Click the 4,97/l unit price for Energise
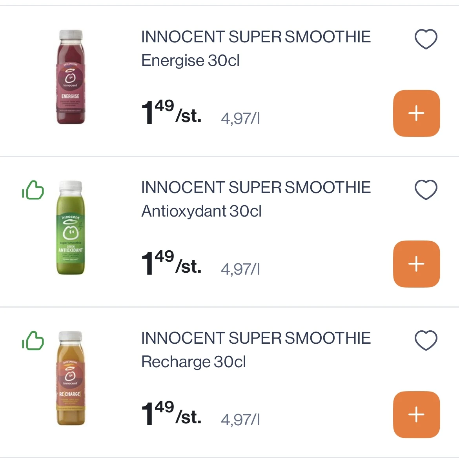 coord(240,118)
